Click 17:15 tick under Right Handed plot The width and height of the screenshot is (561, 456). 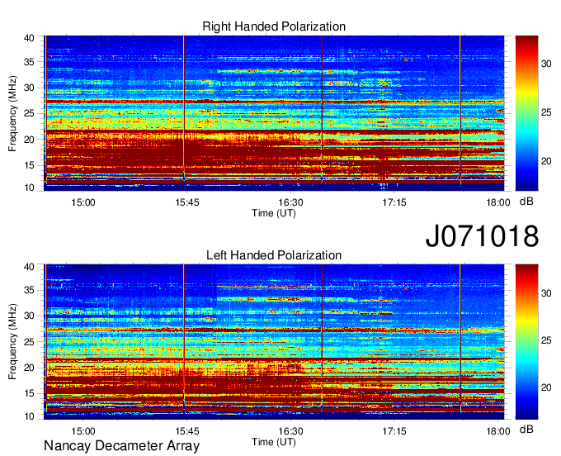[394, 202]
